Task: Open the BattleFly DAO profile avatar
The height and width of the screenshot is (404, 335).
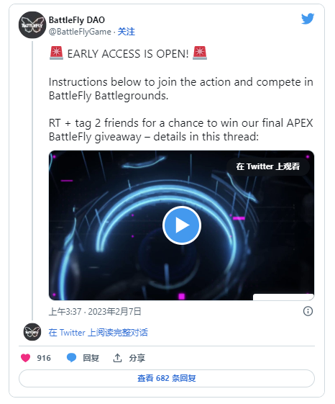Action: coord(32,25)
